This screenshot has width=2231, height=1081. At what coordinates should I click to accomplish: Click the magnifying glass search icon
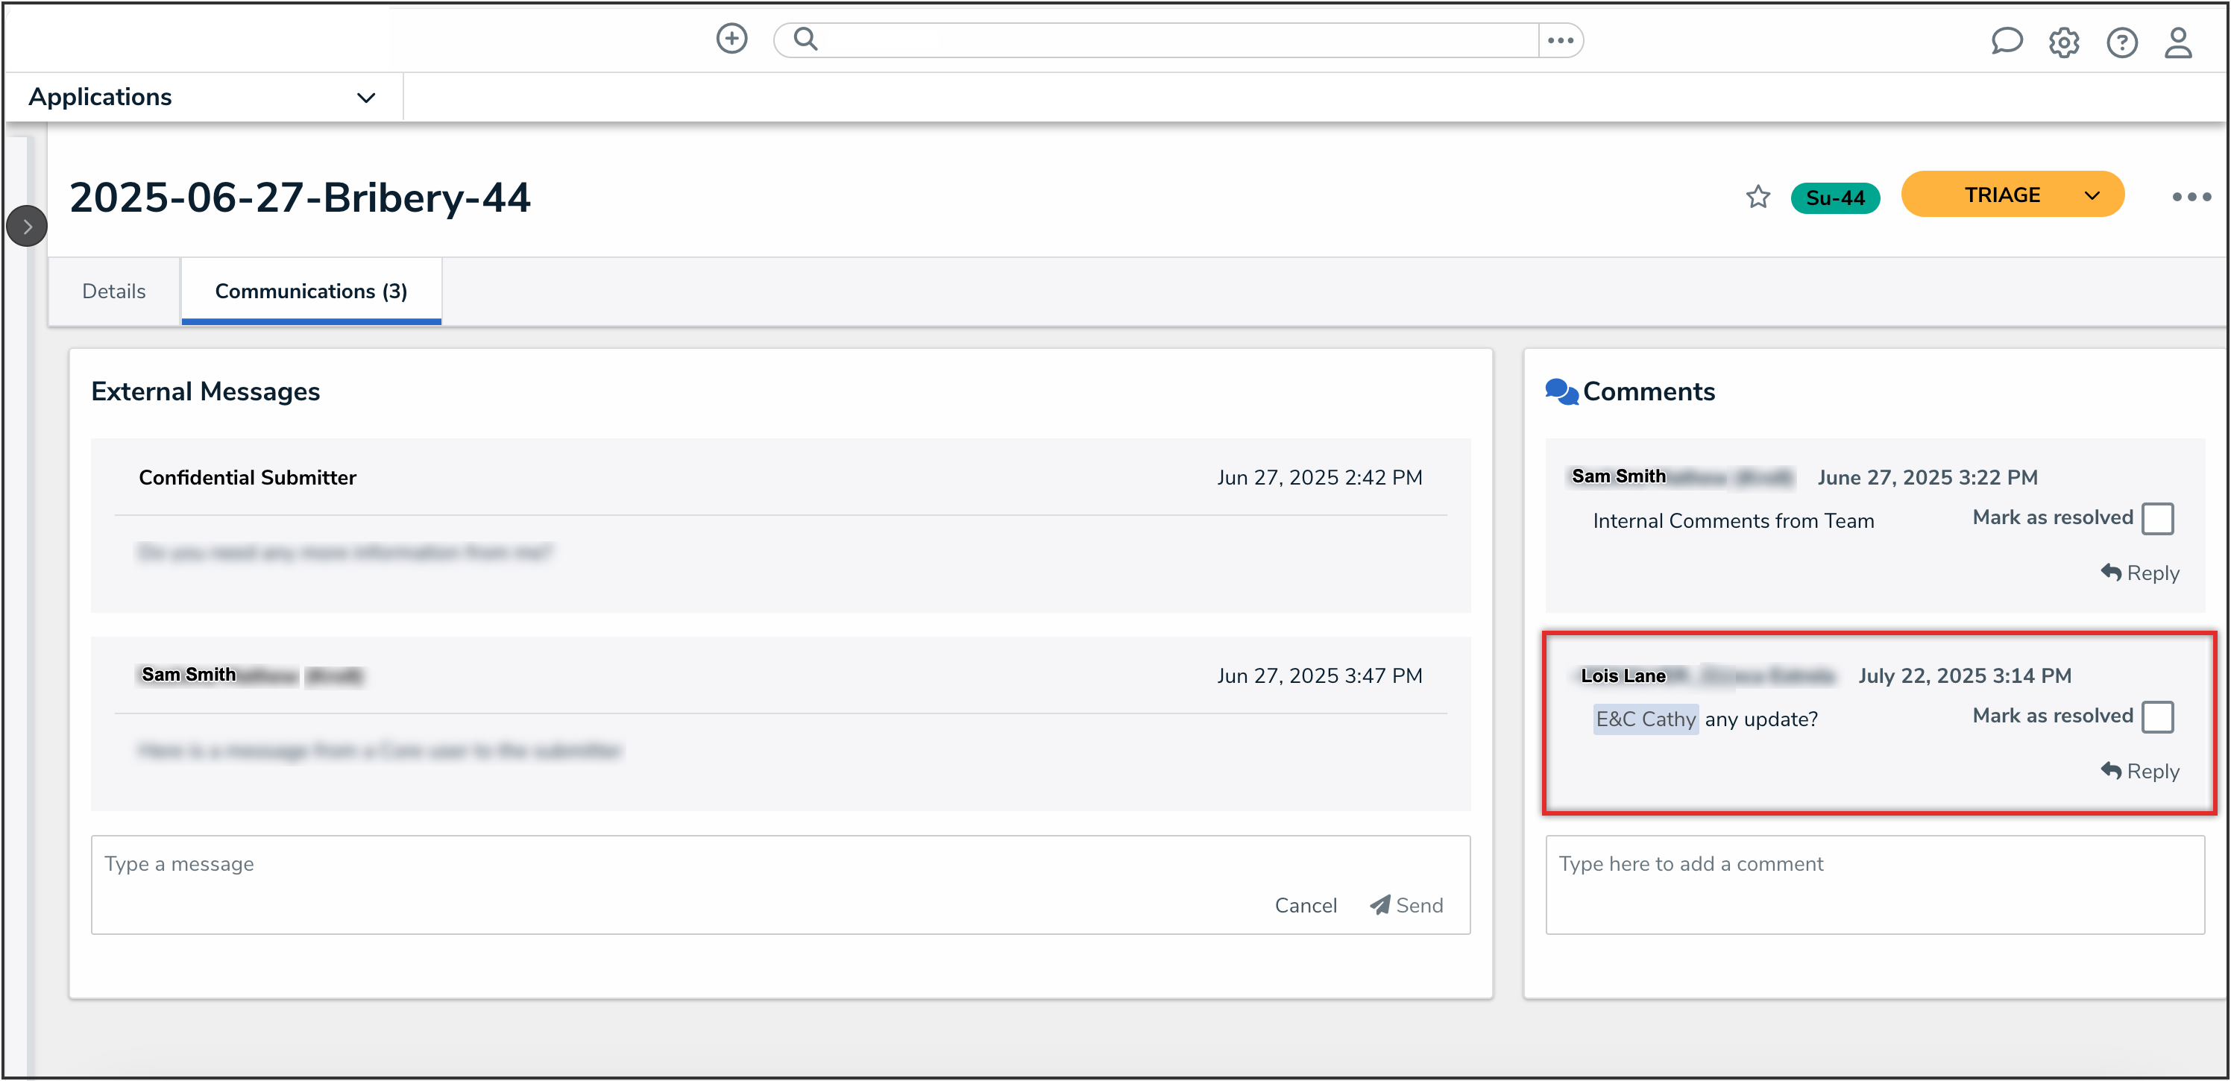[x=805, y=39]
